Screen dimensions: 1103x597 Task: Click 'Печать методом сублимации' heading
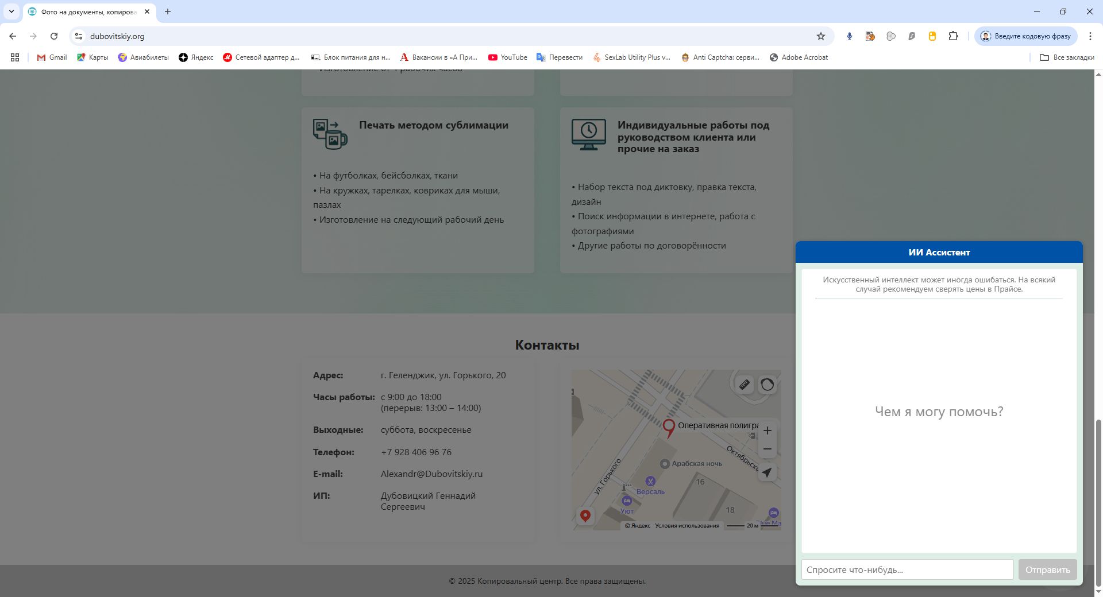[434, 125]
